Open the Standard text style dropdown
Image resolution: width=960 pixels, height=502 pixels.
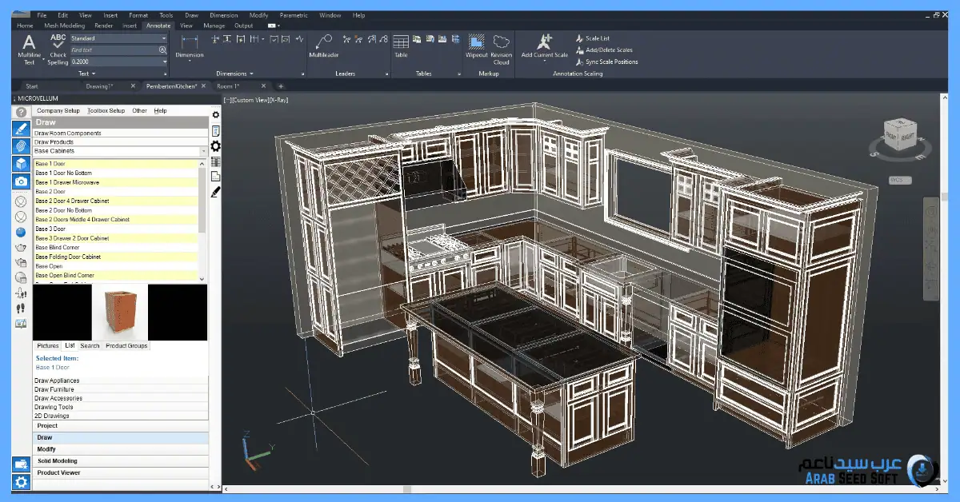[164, 38]
